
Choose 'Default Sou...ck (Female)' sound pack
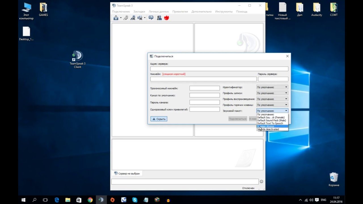pyautogui.click(x=272, y=117)
